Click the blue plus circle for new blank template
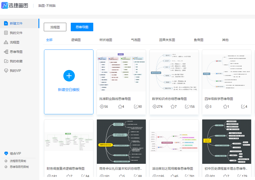 tap(69, 76)
